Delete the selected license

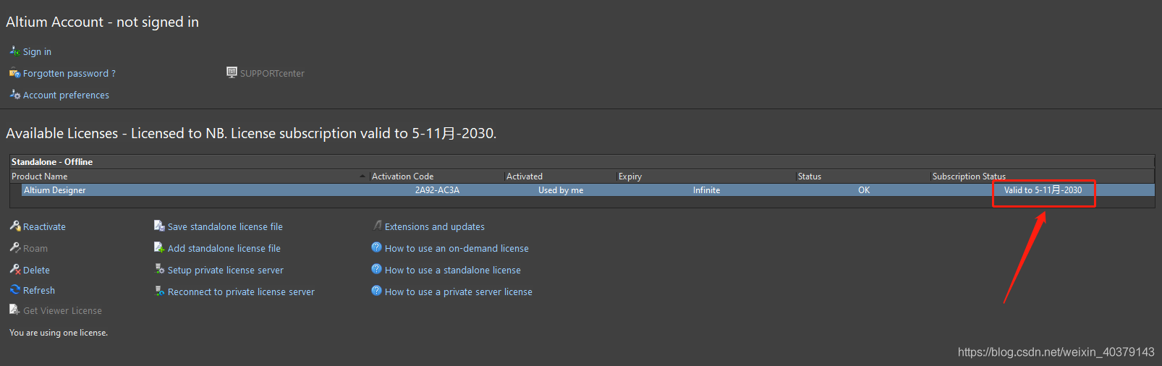(36, 271)
